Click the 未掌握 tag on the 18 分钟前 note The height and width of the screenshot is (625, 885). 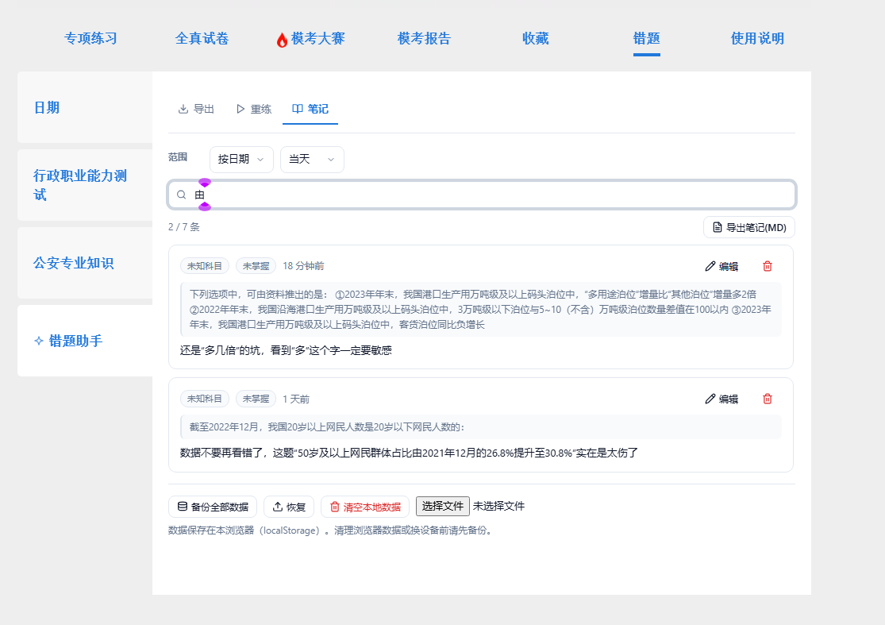click(x=256, y=266)
